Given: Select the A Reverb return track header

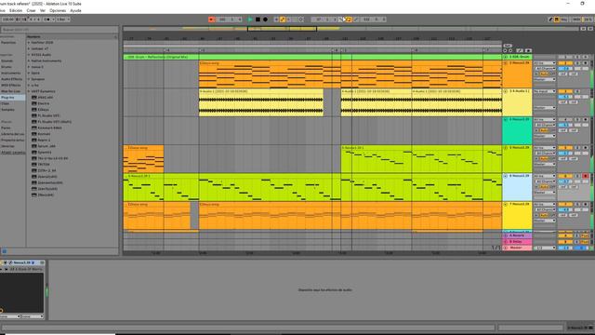Looking at the screenshot, I should click(x=517, y=235).
